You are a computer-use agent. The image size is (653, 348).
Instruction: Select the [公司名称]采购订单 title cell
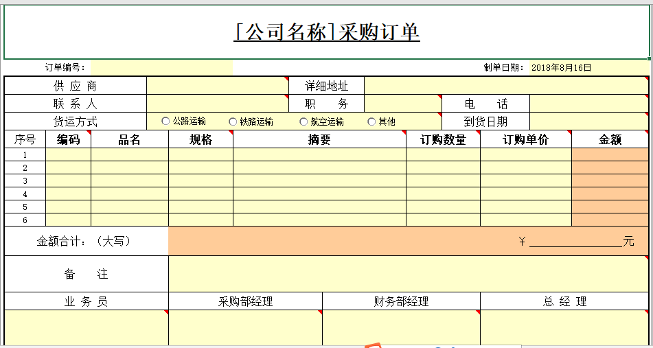326,32
